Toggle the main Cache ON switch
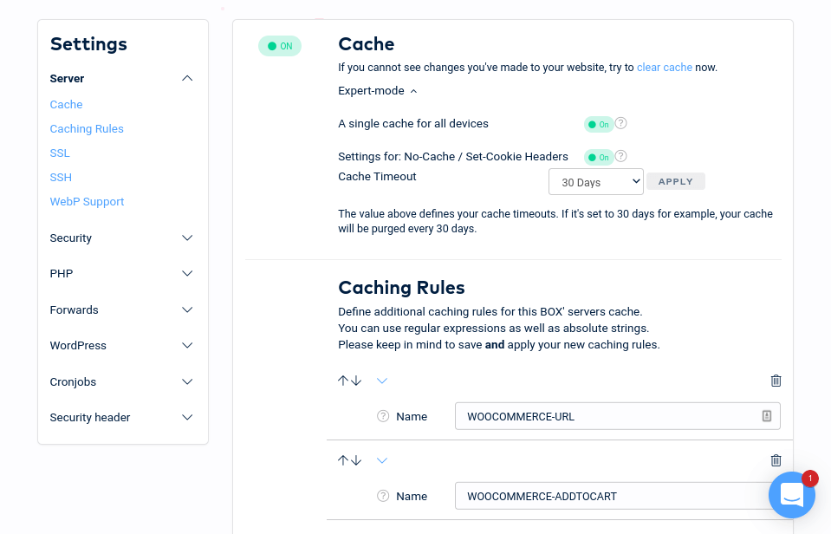The height and width of the screenshot is (534, 831). (280, 46)
